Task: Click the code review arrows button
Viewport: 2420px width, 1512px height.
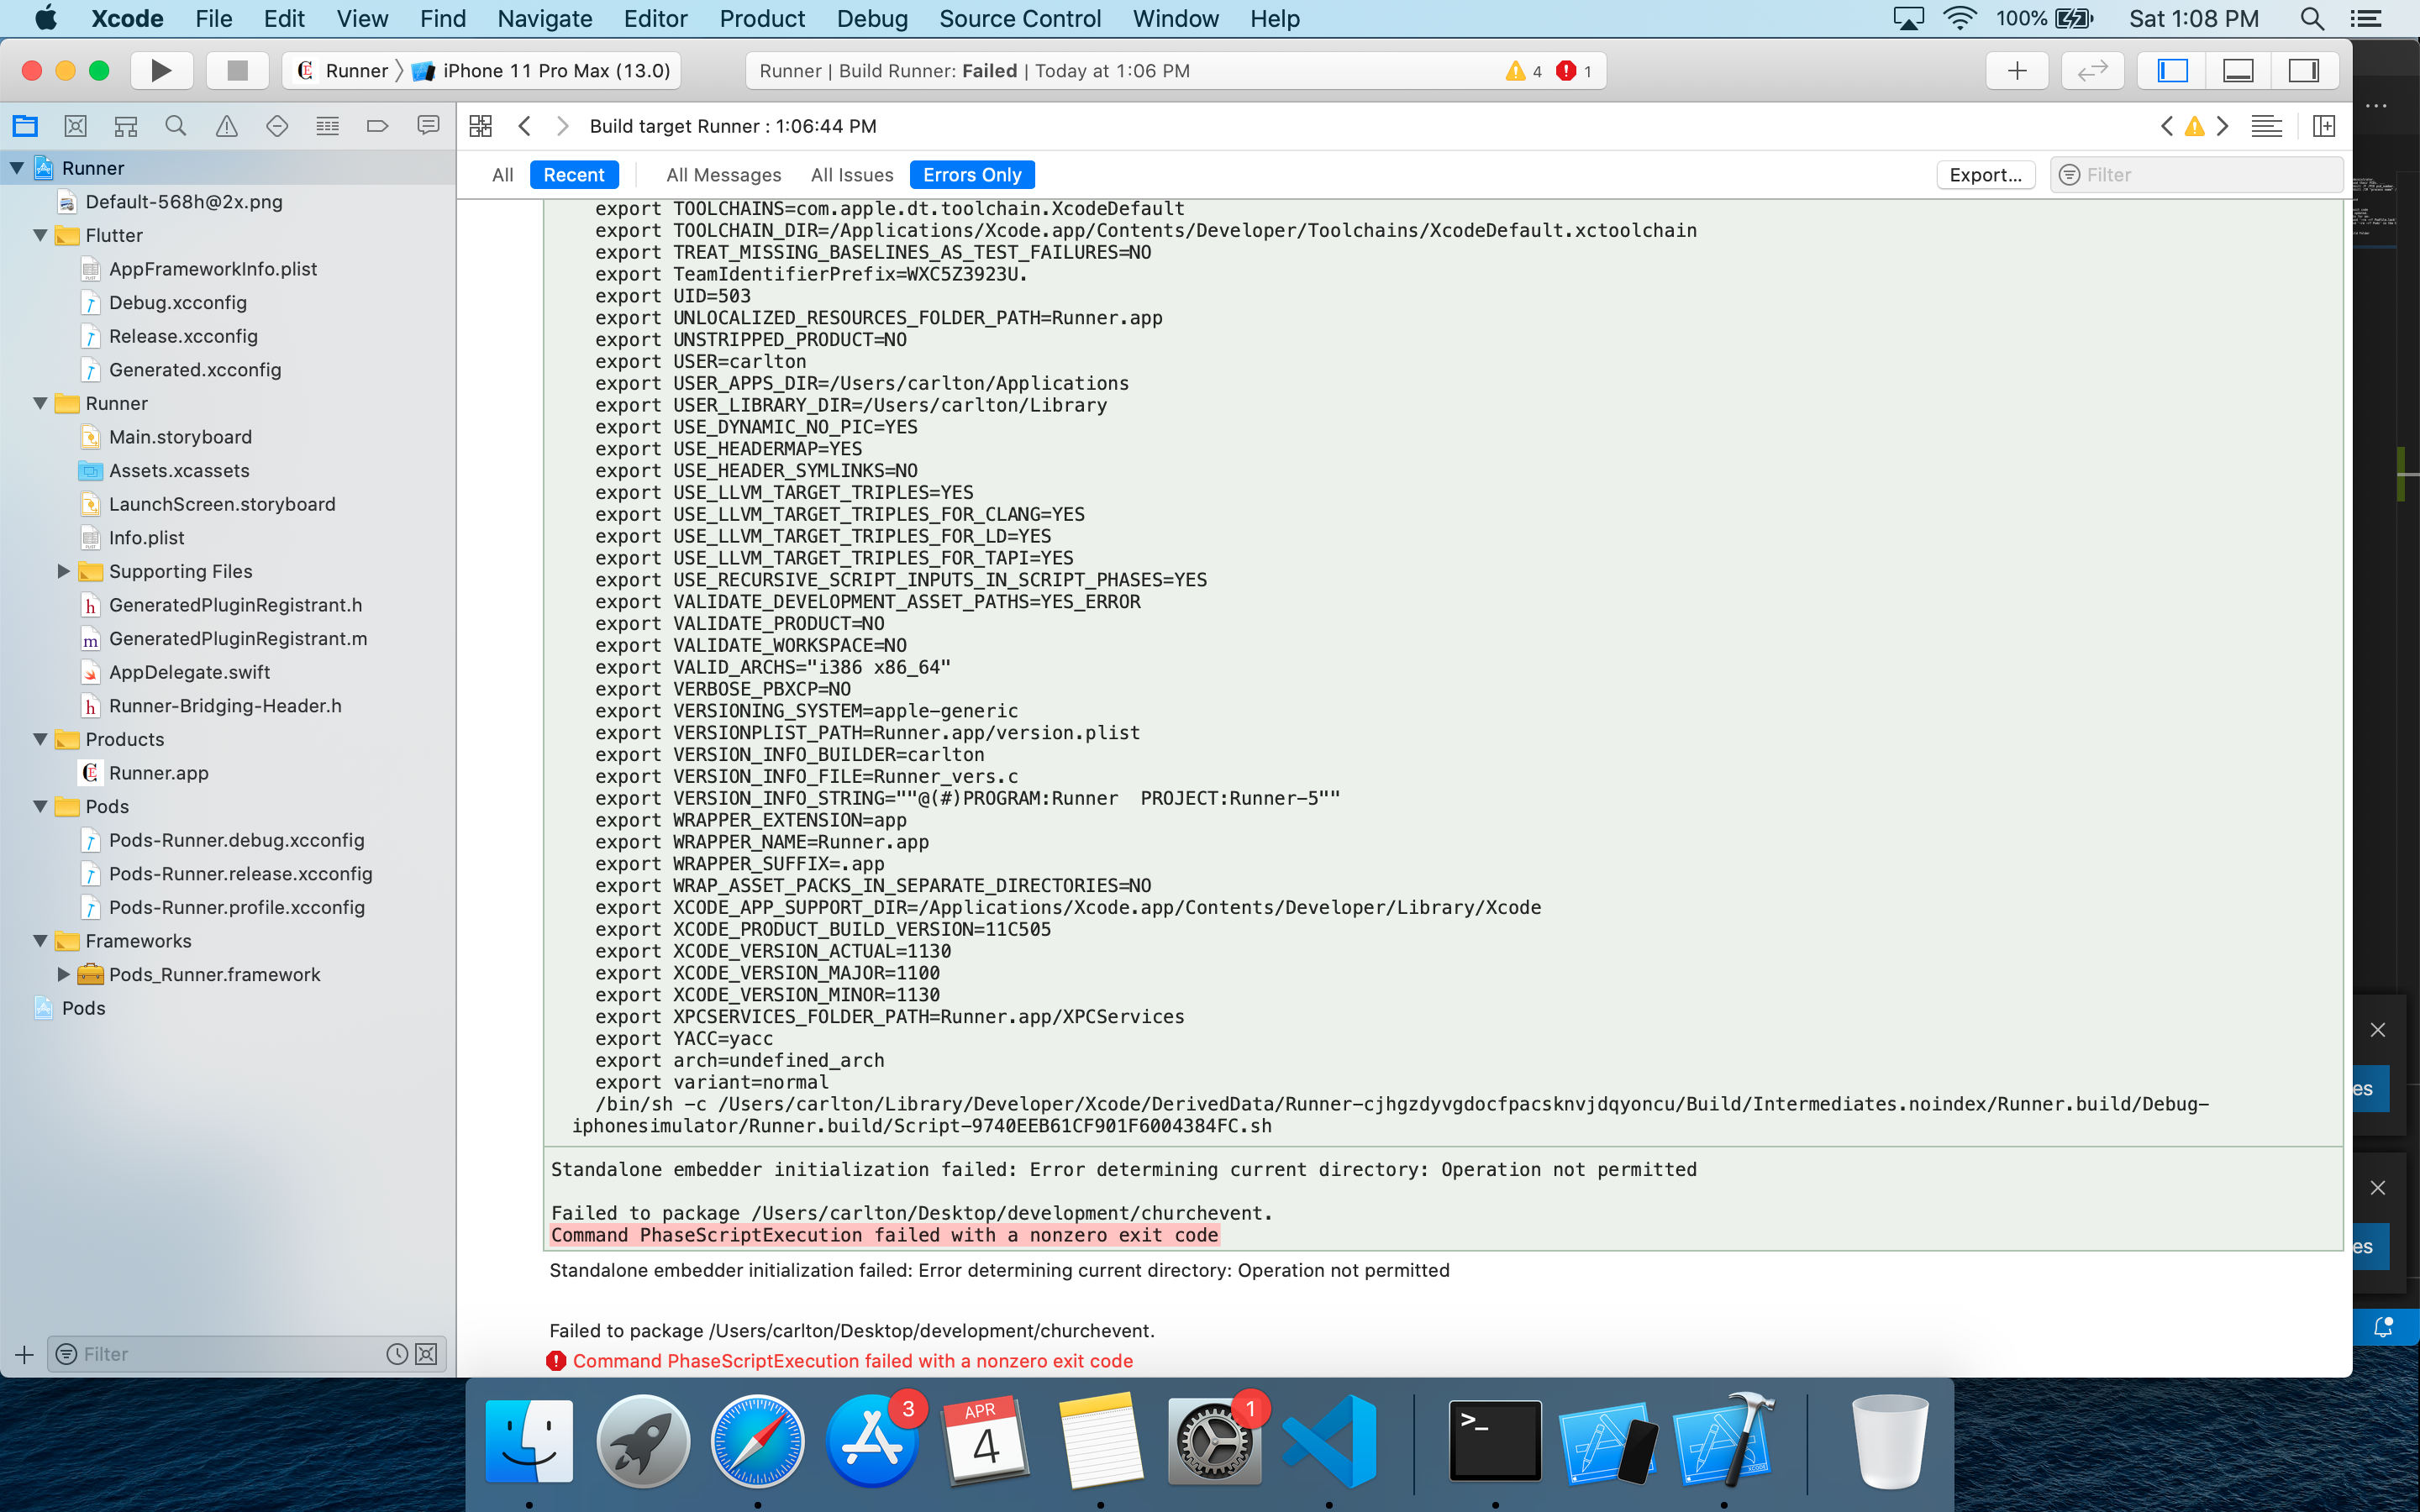Action: tap(2092, 70)
